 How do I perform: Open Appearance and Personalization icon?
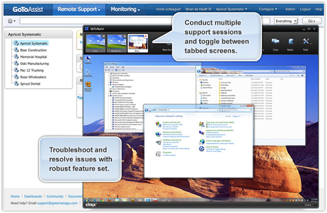click(x=202, y=132)
